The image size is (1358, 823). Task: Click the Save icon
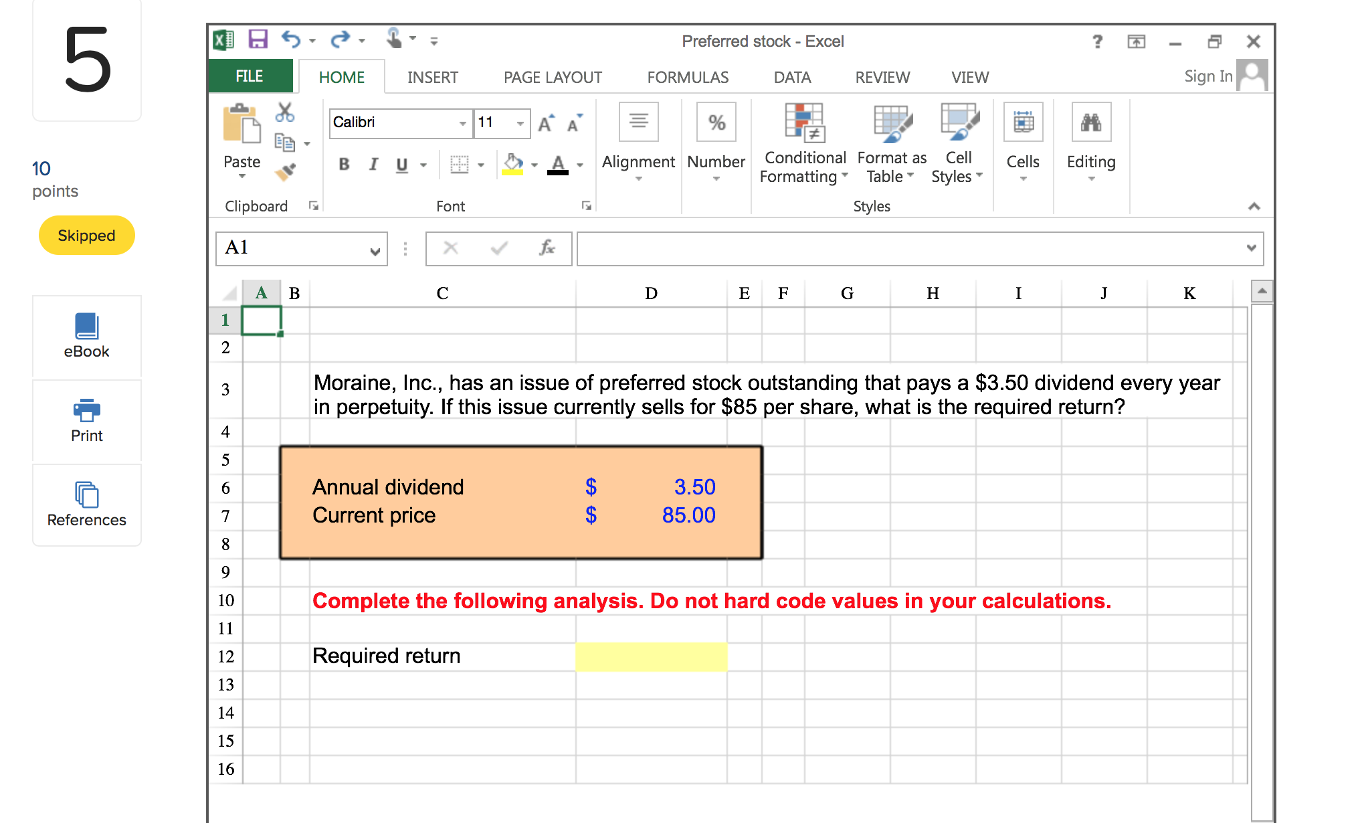[x=257, y=39]
